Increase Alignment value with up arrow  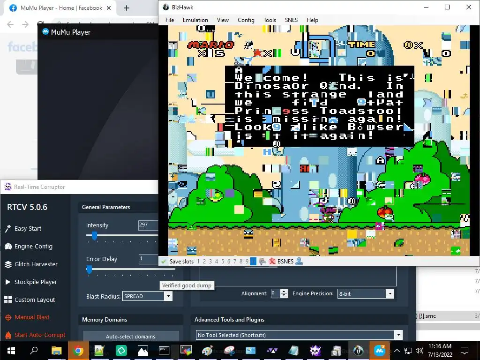284,291
